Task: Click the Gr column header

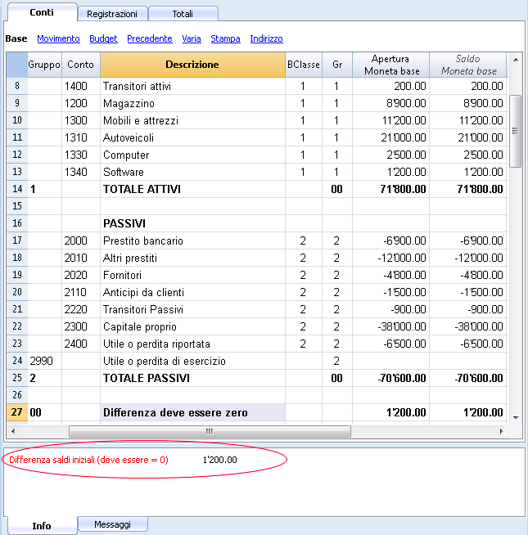Action: [337, 65]
